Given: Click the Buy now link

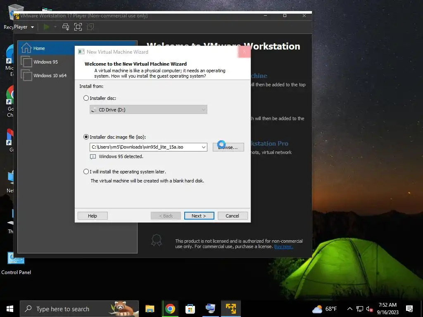Looking at the screenshot, I should pos(283,246).
